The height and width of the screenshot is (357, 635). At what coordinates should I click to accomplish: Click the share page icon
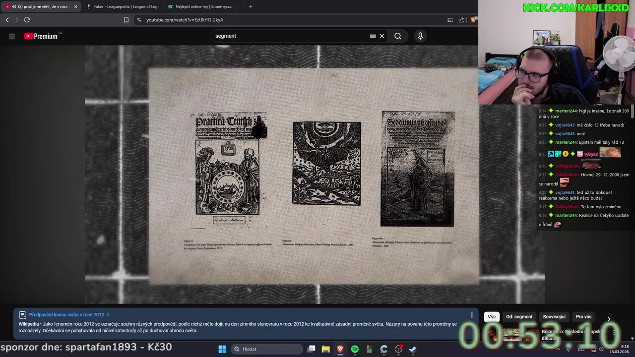point(461,20)
